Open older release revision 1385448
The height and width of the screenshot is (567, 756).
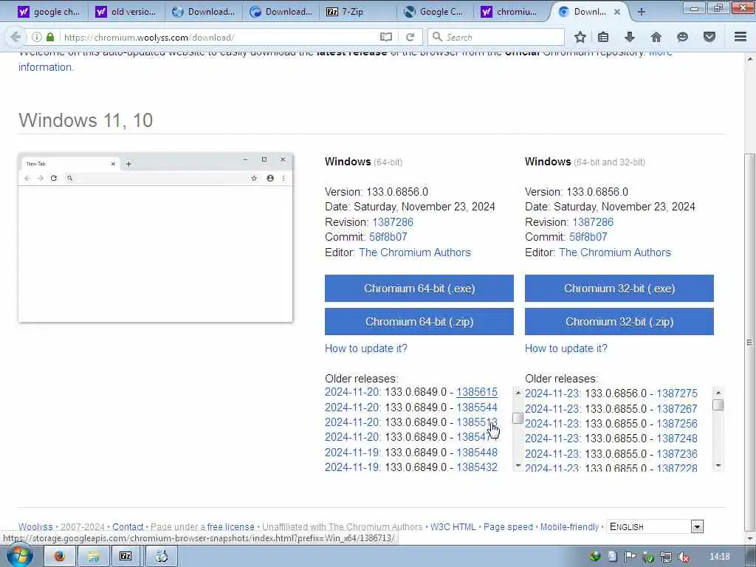click(477, 453)
